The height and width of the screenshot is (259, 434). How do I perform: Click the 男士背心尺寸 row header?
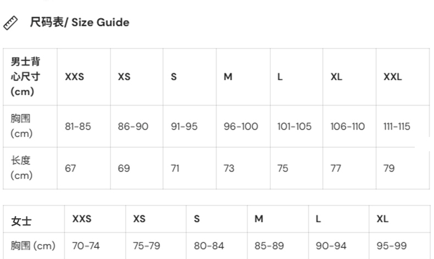coord(26,76)
